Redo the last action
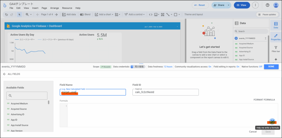The width and height of the screenshot is (282, 138). (x=12, y=15)
